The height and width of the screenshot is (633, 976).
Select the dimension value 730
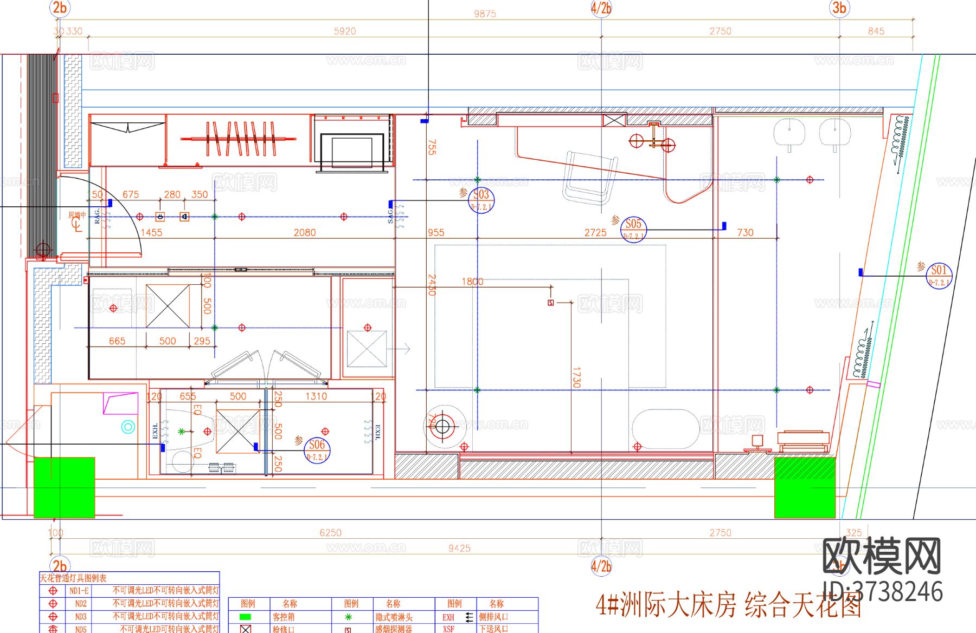(745, 232)
